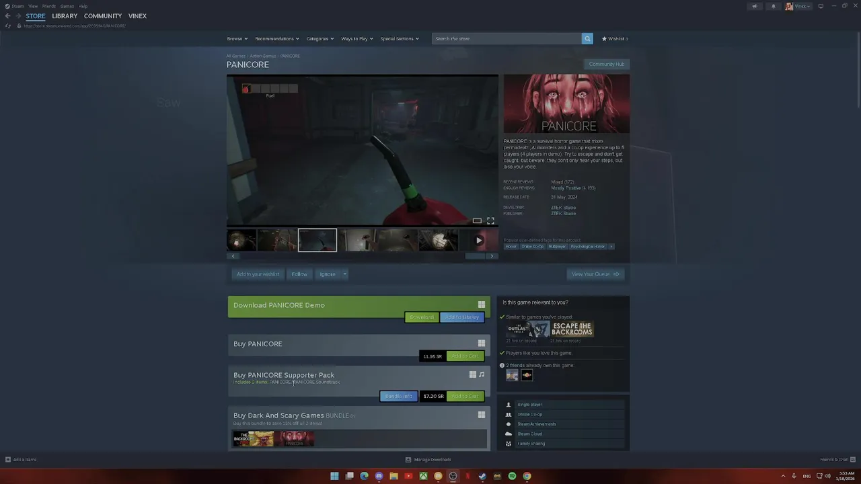This screenshot has width=861, height=484.
Task: Add PANICORE base game to cart
Action: [x=465, y=356]
